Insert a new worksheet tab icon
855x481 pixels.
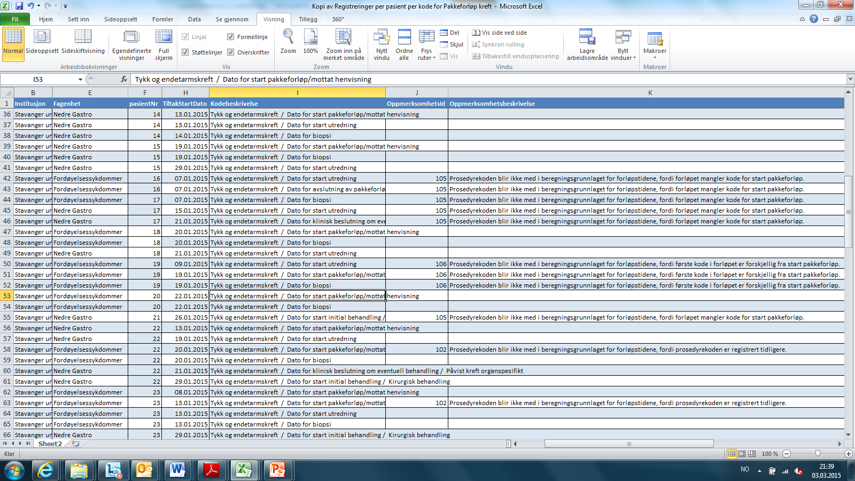click(x=75, y=444)
